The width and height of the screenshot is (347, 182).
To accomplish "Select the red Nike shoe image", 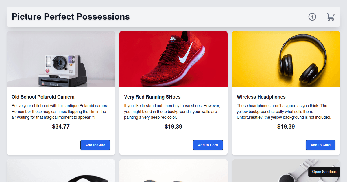I will (173, 59).
